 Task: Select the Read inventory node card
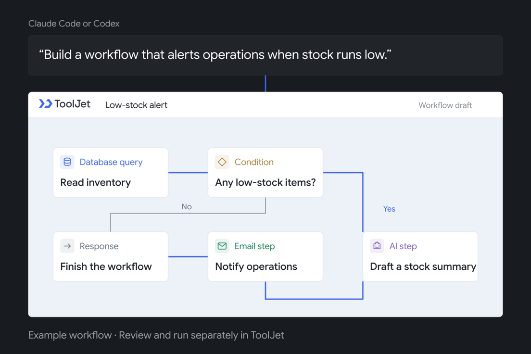point(111,172)
